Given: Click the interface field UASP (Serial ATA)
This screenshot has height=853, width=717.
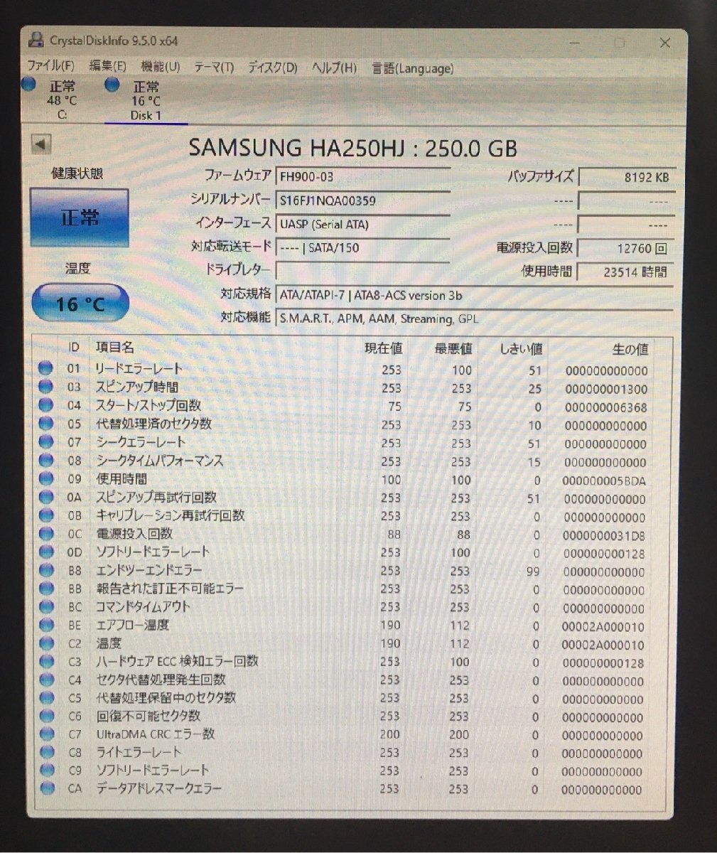Looking at the screenshot, I should [x=362, y=224].
